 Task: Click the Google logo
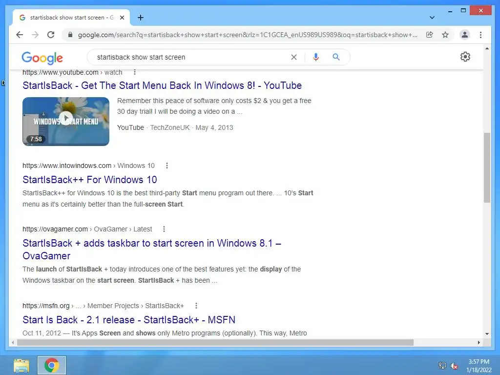click(x=42, y=58)
